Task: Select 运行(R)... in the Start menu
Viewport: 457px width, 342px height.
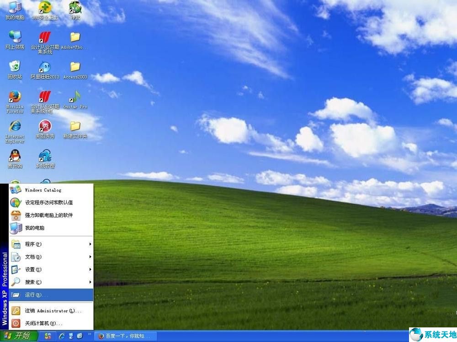Action: [x=51, y=295]
